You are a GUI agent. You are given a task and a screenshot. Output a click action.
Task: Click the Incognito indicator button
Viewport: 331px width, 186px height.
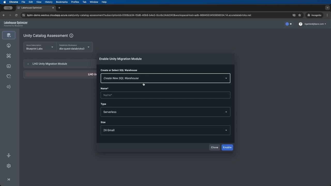coord(314,15)
